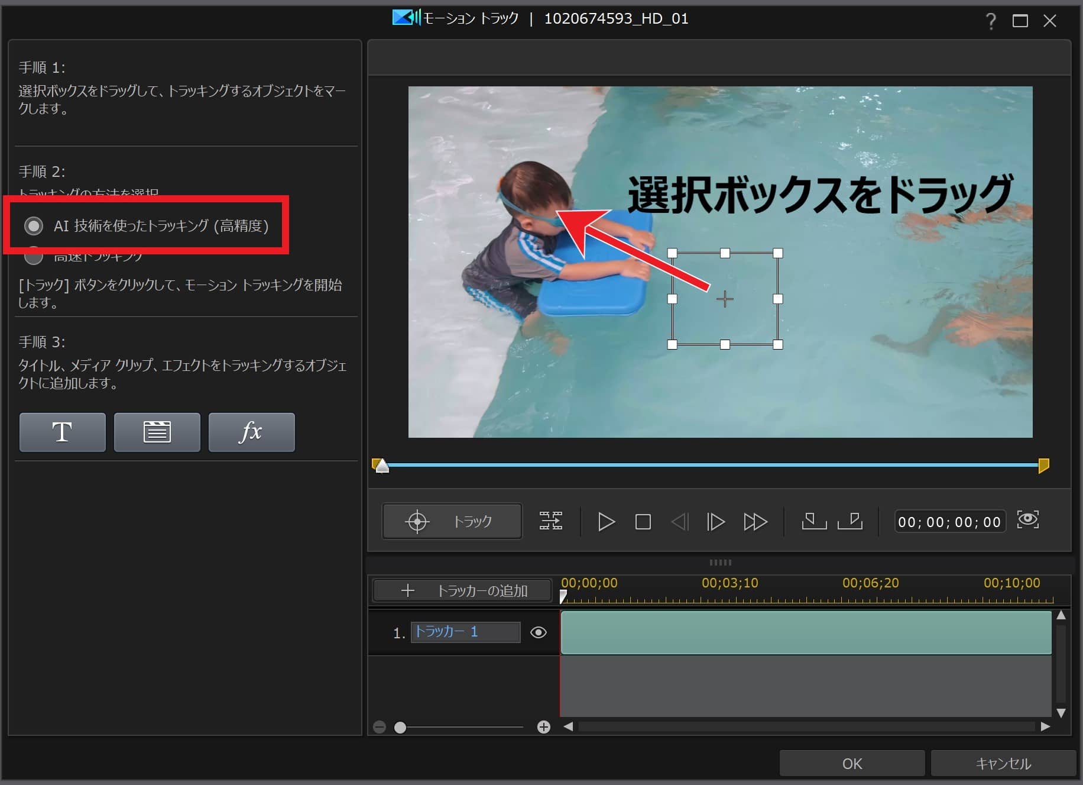Click the トラッカー 1 name field

click(466, 632)
